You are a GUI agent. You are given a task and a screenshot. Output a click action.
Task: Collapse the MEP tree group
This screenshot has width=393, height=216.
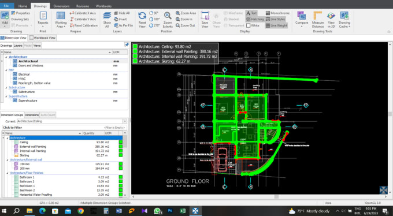[6, 70]
